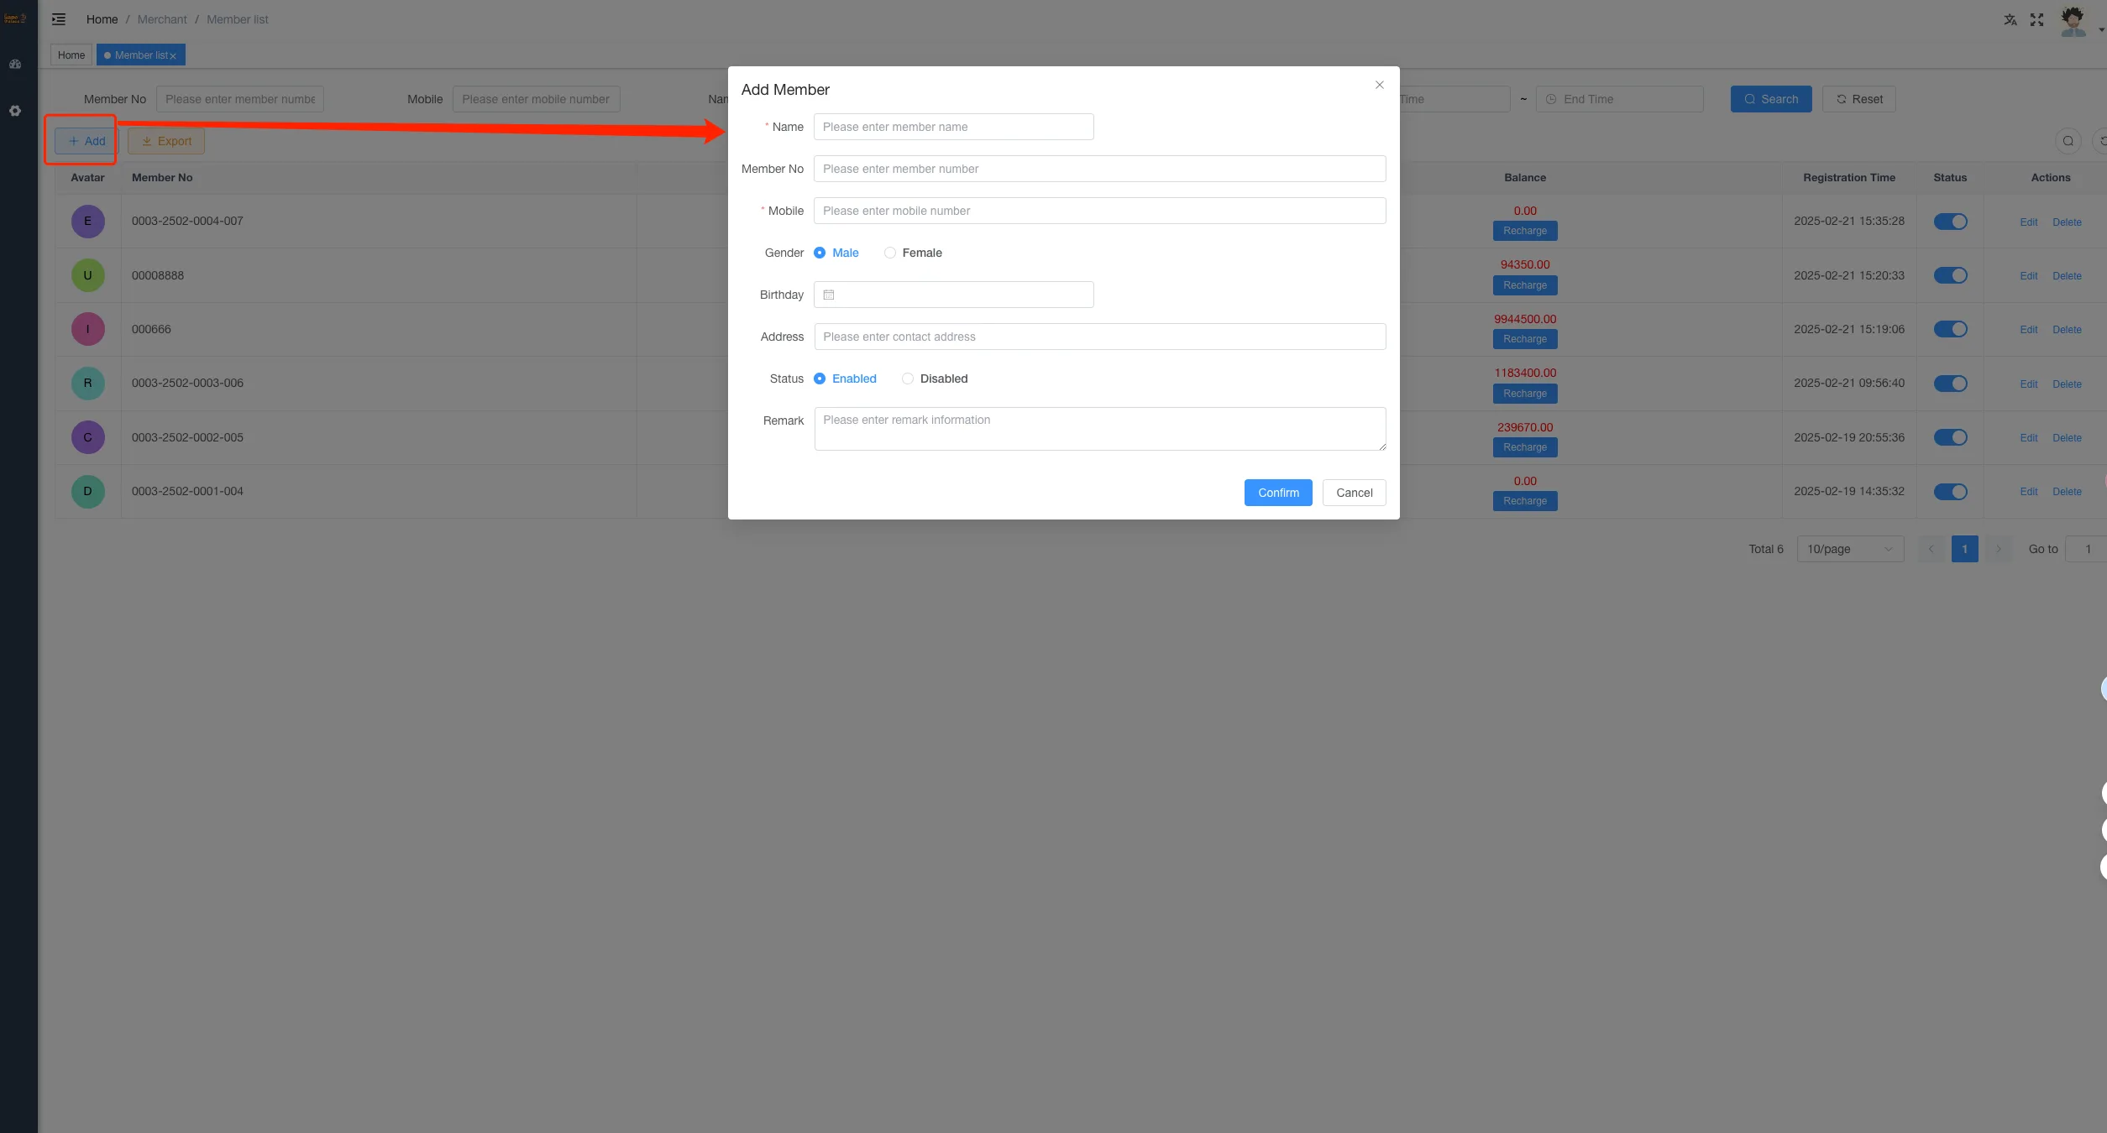Click avatar D of member 0003-2502-0001-004

[87, 491]
